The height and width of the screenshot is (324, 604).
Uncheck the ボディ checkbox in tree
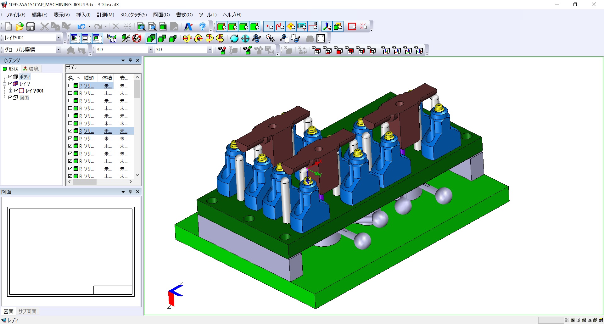[10, 77]
